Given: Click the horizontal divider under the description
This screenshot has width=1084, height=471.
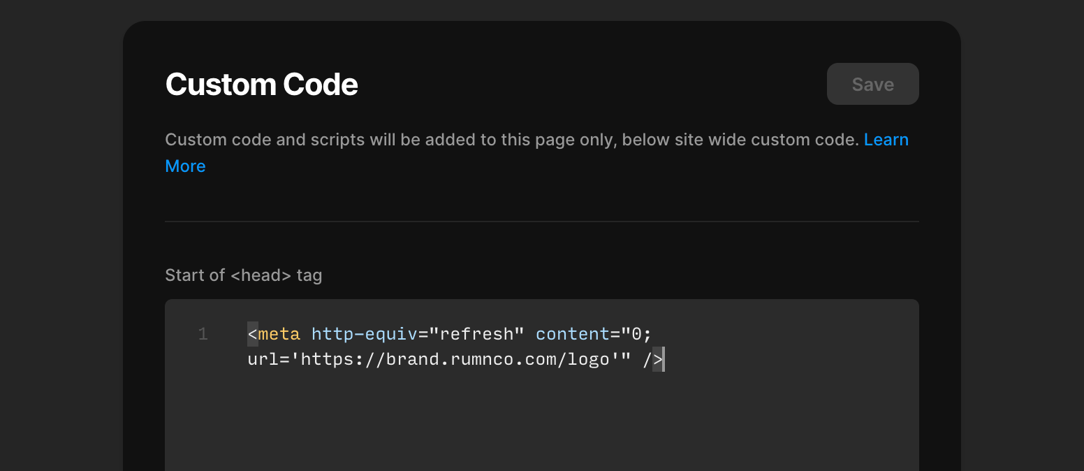Looking at the screenshot, I should click(x=542, y=222).
